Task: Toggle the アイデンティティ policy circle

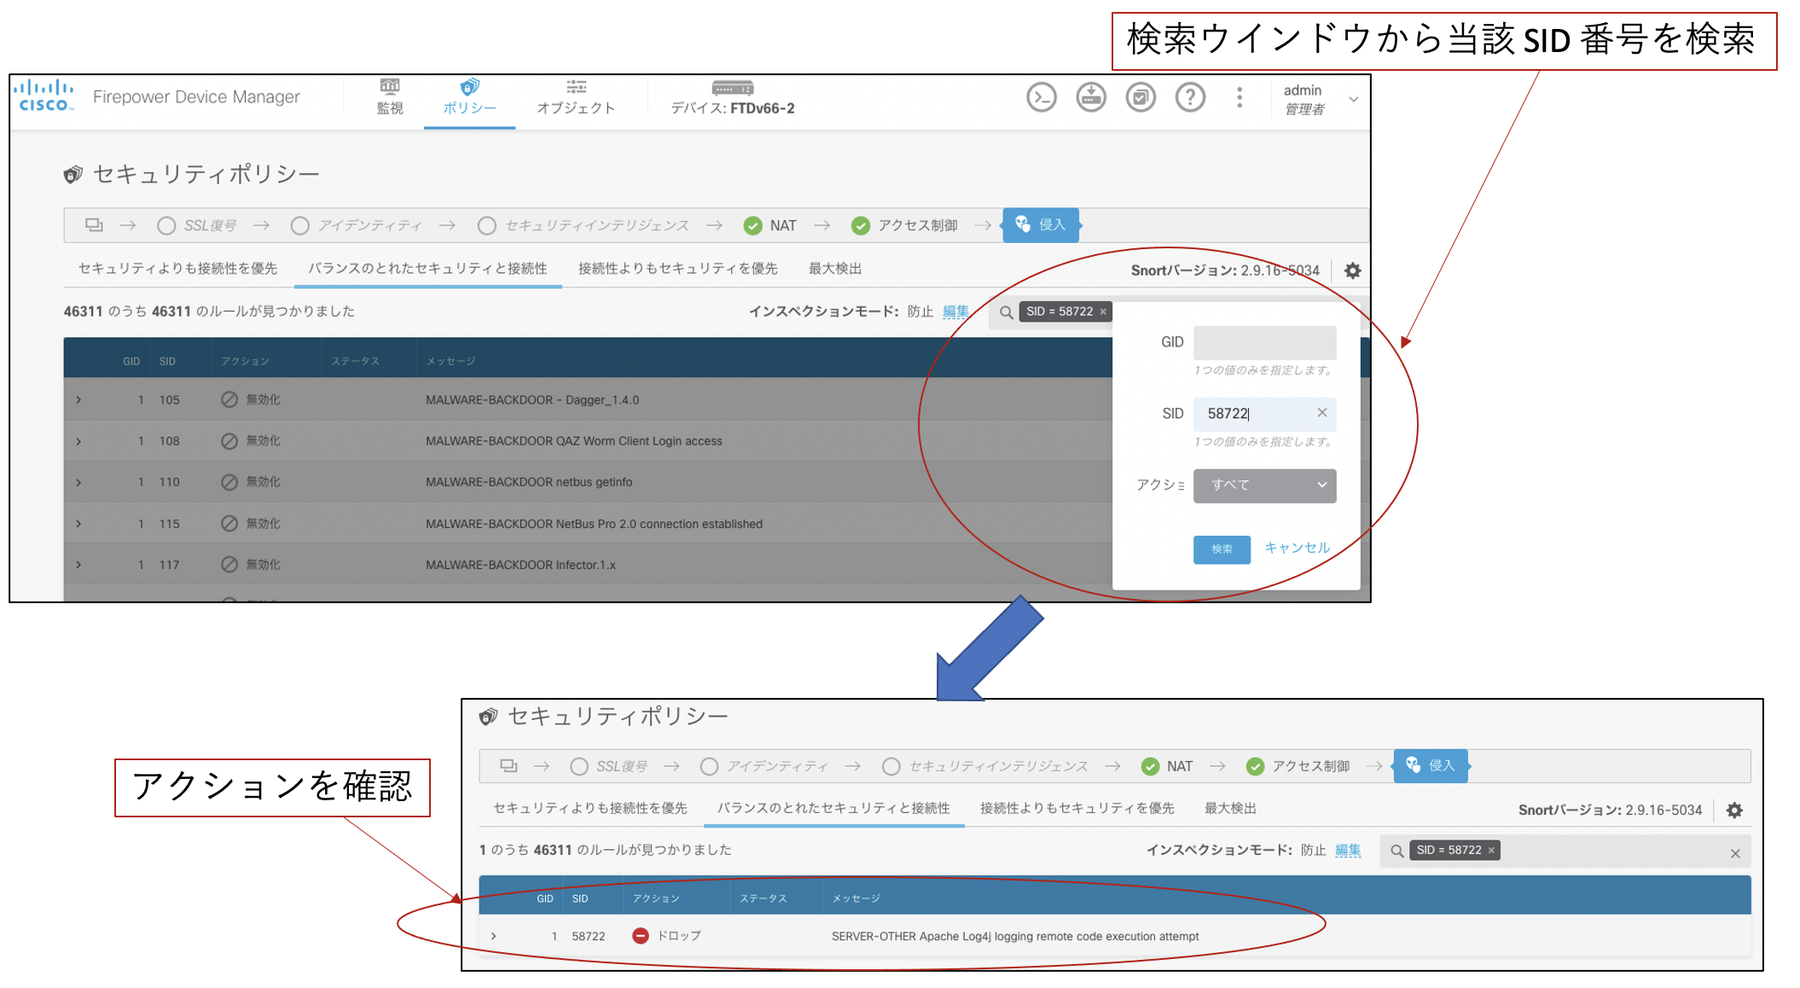Action: click(x=299, y=225)
